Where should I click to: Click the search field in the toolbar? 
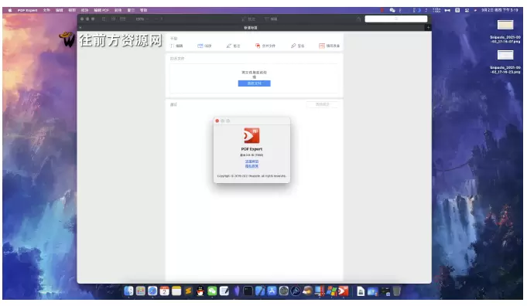point(396,19)
